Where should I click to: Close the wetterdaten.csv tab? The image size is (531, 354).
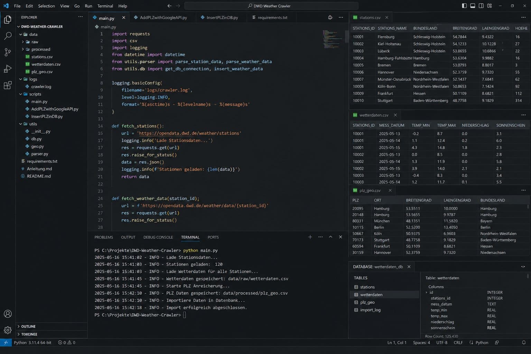point(395,115)
